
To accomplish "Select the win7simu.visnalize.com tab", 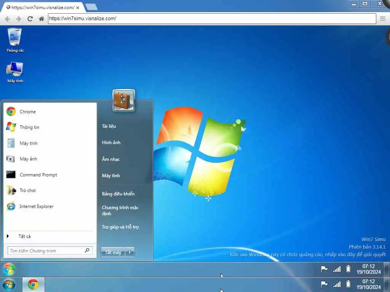I will (x=43, y=8).
